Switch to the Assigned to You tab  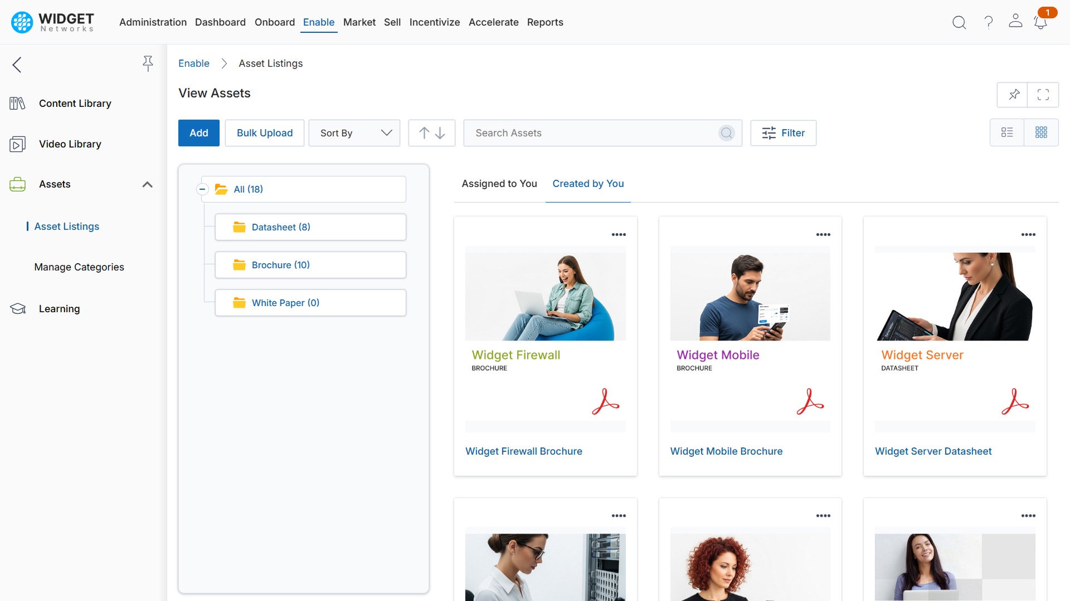(499, 184)
